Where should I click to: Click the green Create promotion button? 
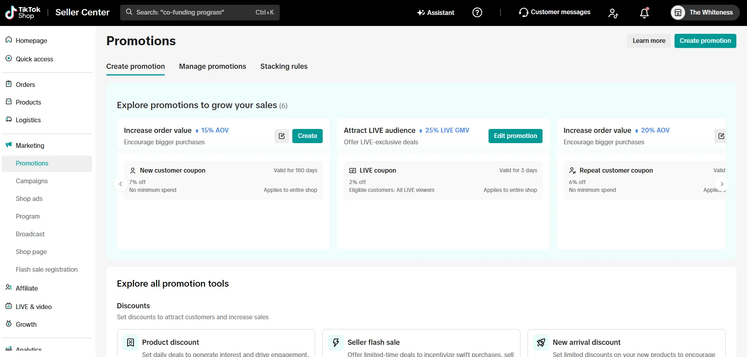point(705,41)
